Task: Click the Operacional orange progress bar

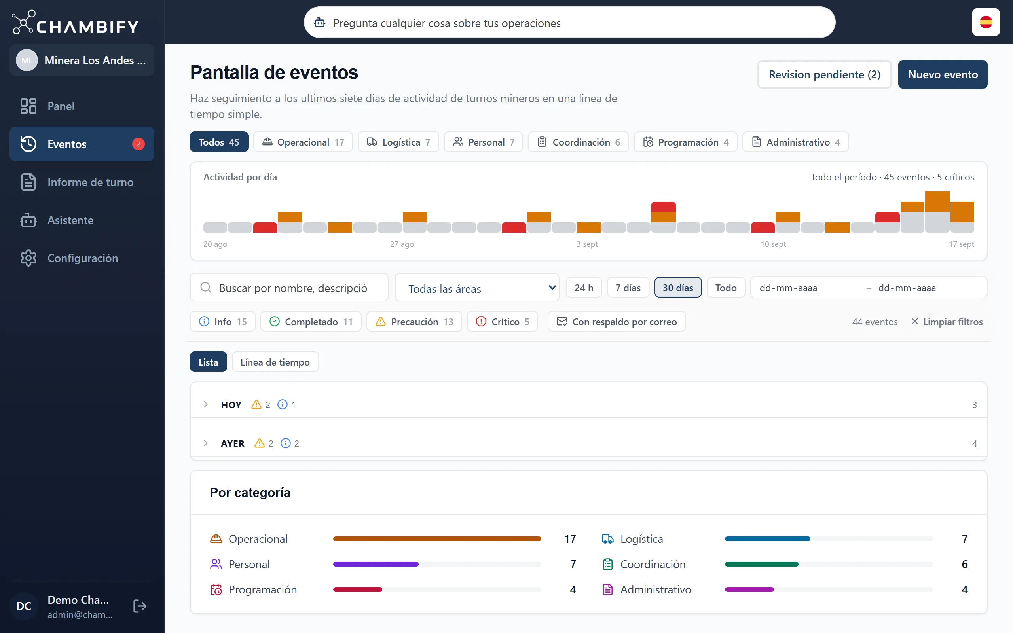Action: click(437, 539)
